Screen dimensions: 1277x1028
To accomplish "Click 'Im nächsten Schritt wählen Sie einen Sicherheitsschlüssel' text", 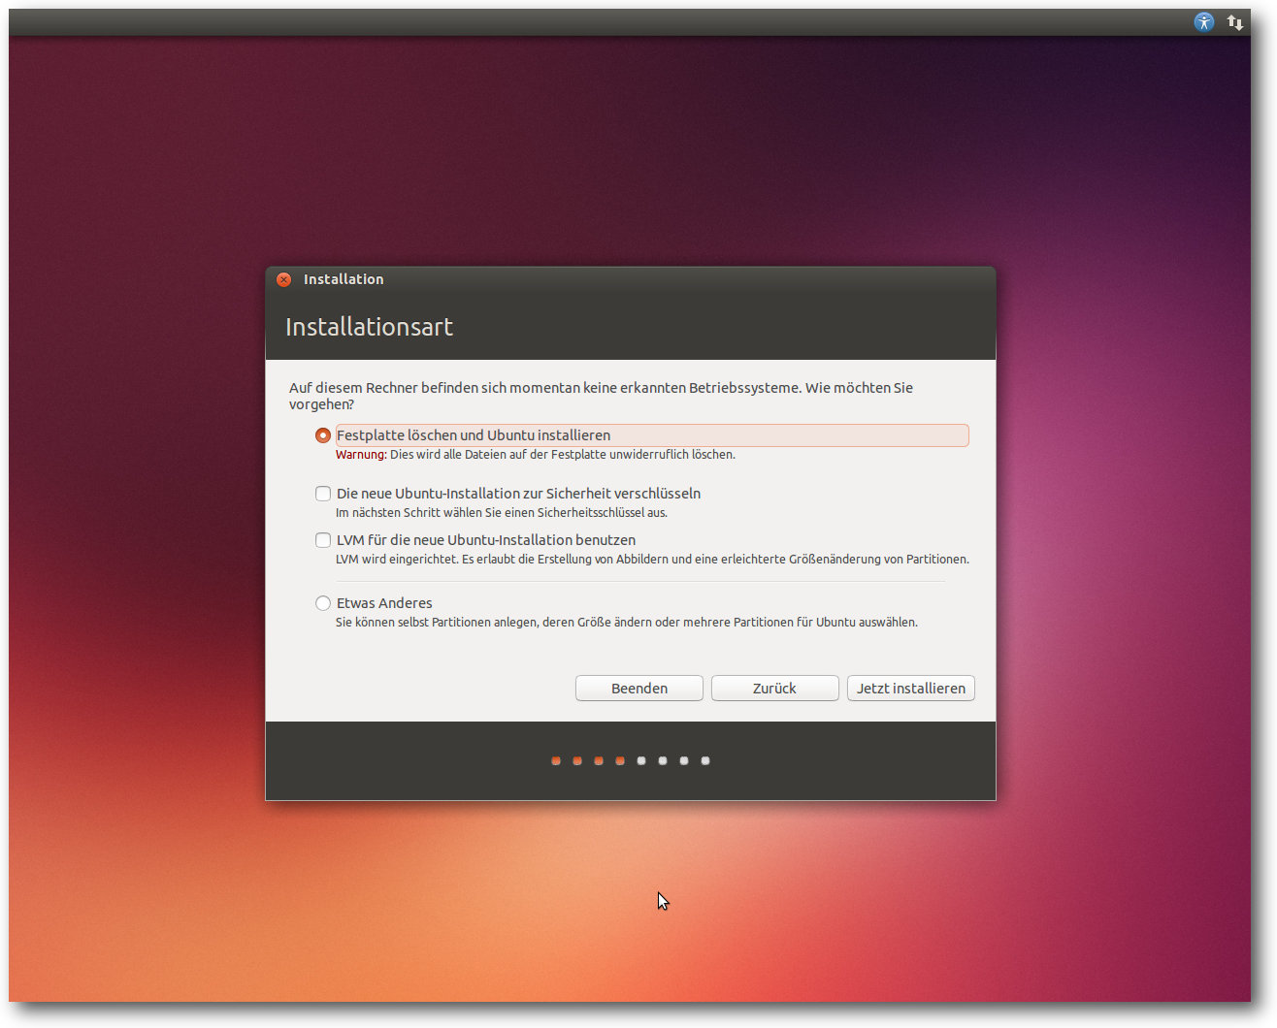I will pos(502,512).
